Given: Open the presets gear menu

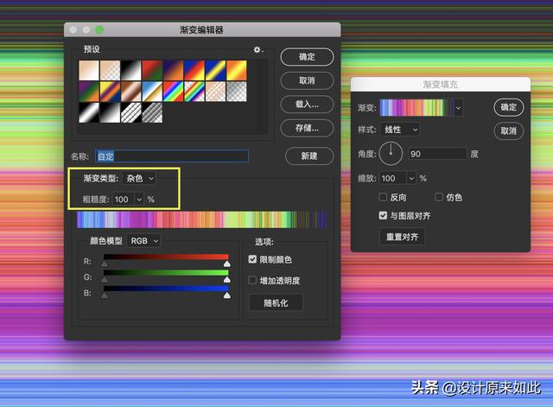Looking at the screenshot, I should tap(258, 50).
